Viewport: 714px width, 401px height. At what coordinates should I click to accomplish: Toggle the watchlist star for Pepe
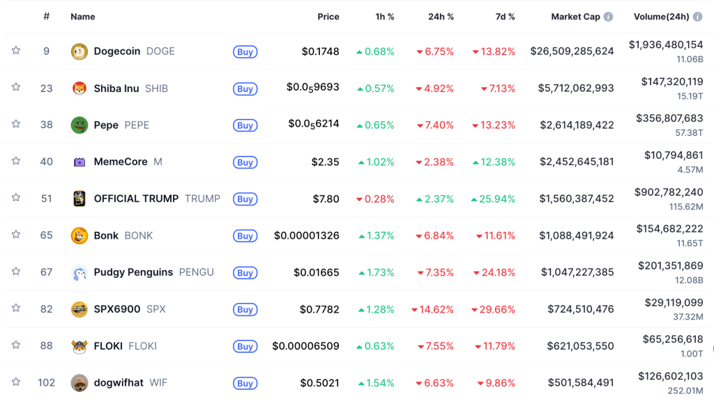(16, 125)
